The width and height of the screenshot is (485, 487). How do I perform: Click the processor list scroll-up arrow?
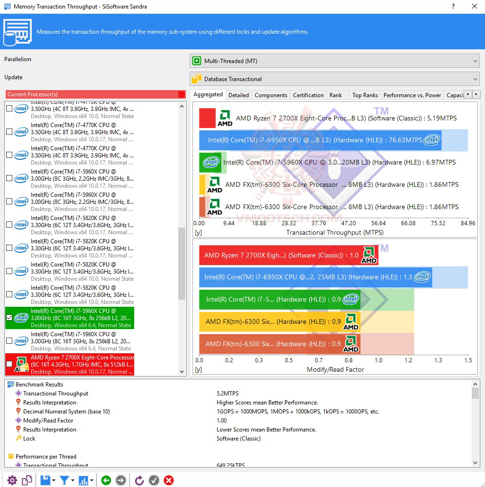182,106
